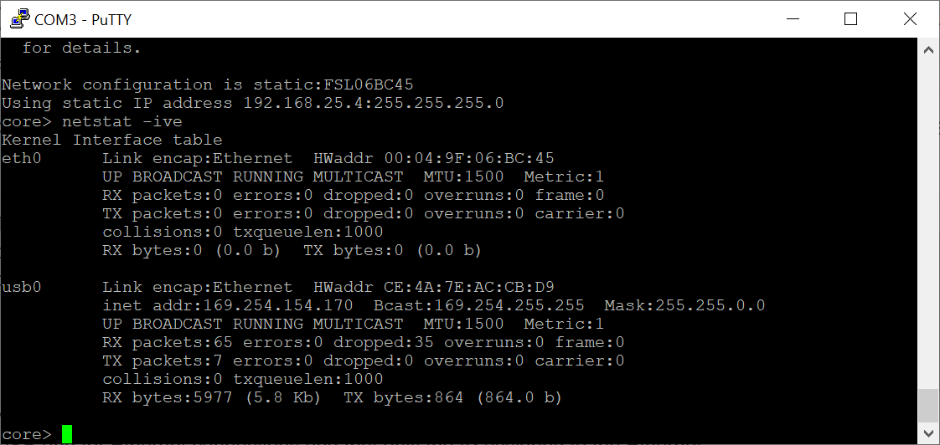Click the usb0 Mask value 255.255.0.0
The image size is (940, 445).
coord(710,305)
